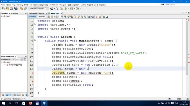Click the hint bulb in line 16 gutter
Image resolution: width=190 pixels, height=106 pixels.
32,81
